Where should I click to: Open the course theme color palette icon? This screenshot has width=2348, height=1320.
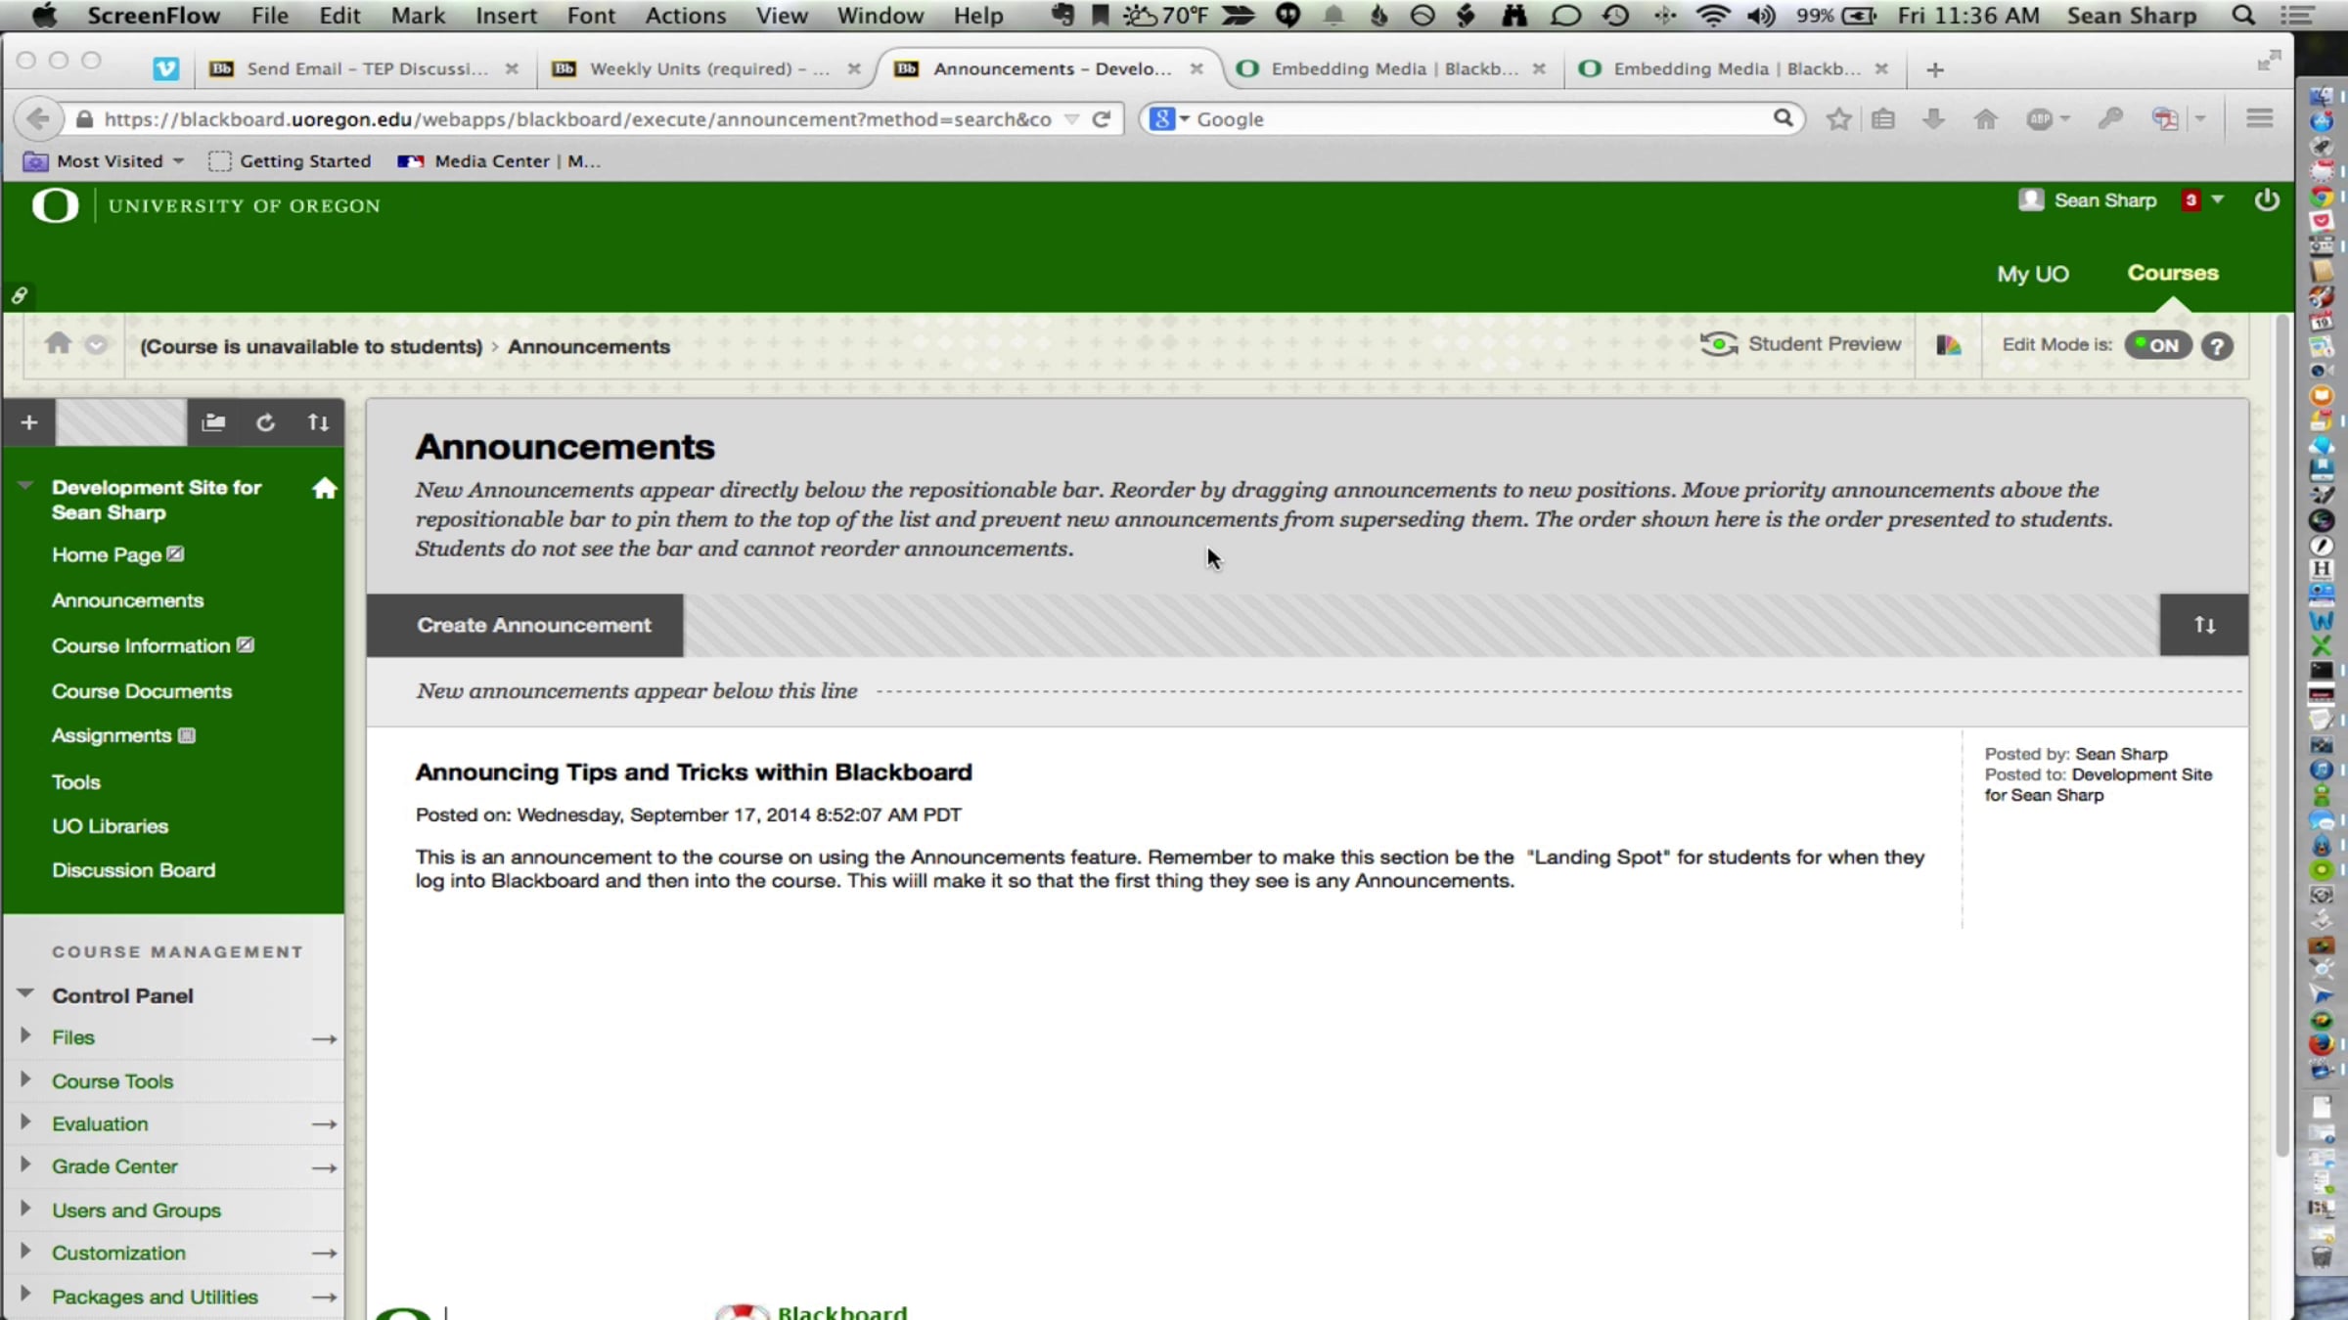tap(1948, 345)
